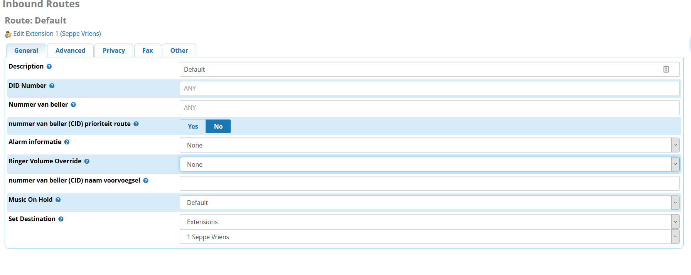Set CID prioriteit route to Yes
This screenshot has height=275, width=691.
(193, 126)
